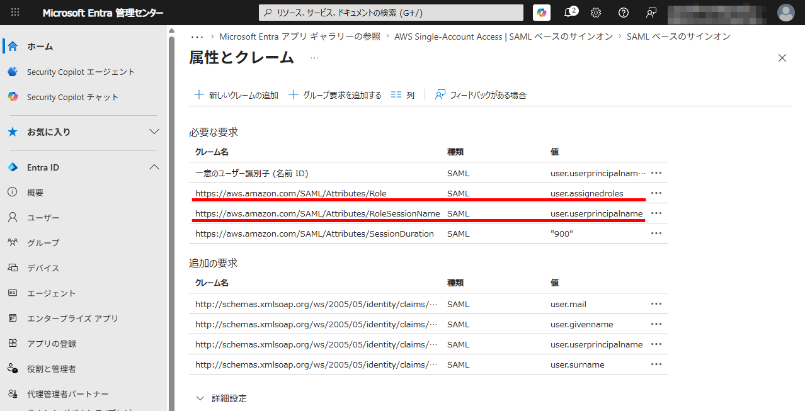
Task: Click フィードバックがある場合 toolbar button
Action: [x=481, y=95]
